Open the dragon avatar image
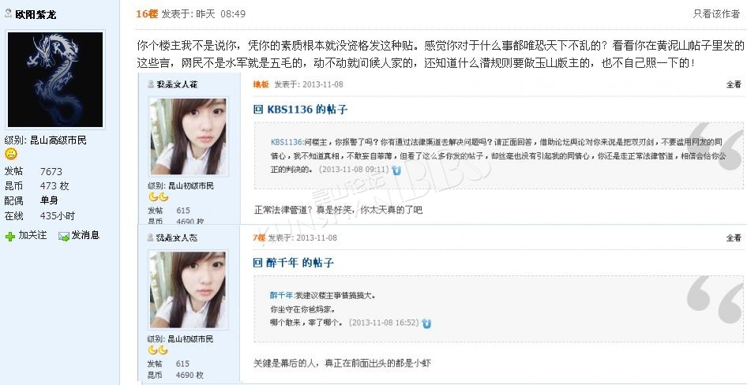The image size is (747, 385). pos(55,80)
